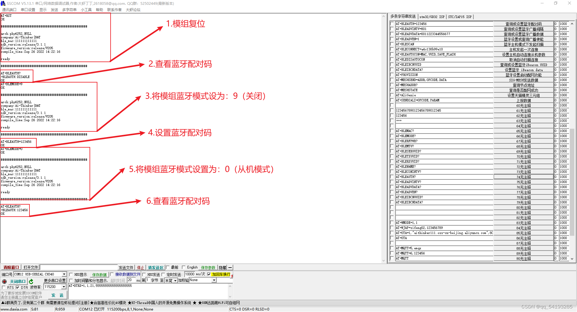Click the 主机发起一次连接 button
Viewport: 577px width, 312px height.
coord(524,49)
